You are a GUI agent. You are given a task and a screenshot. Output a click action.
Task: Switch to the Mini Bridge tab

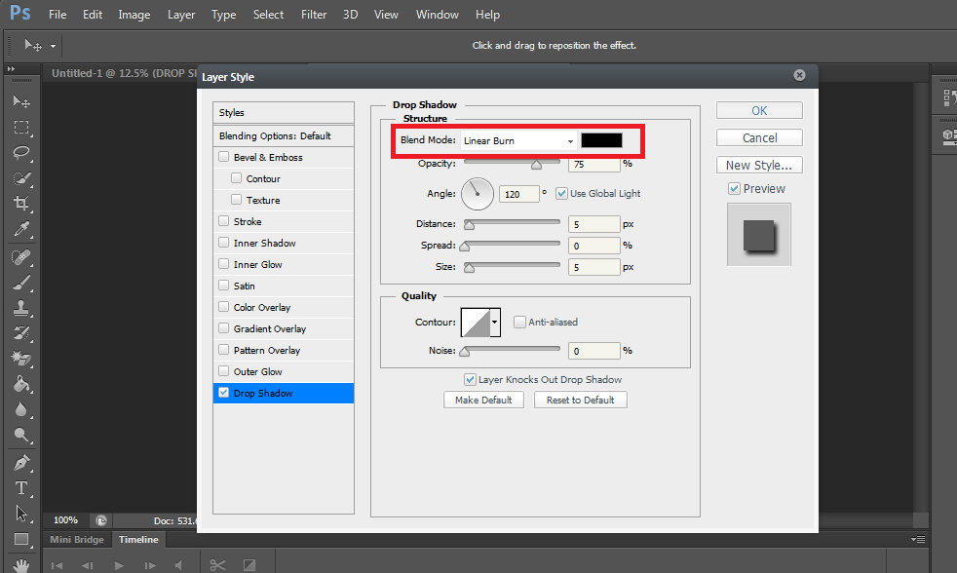pos(77,540)
